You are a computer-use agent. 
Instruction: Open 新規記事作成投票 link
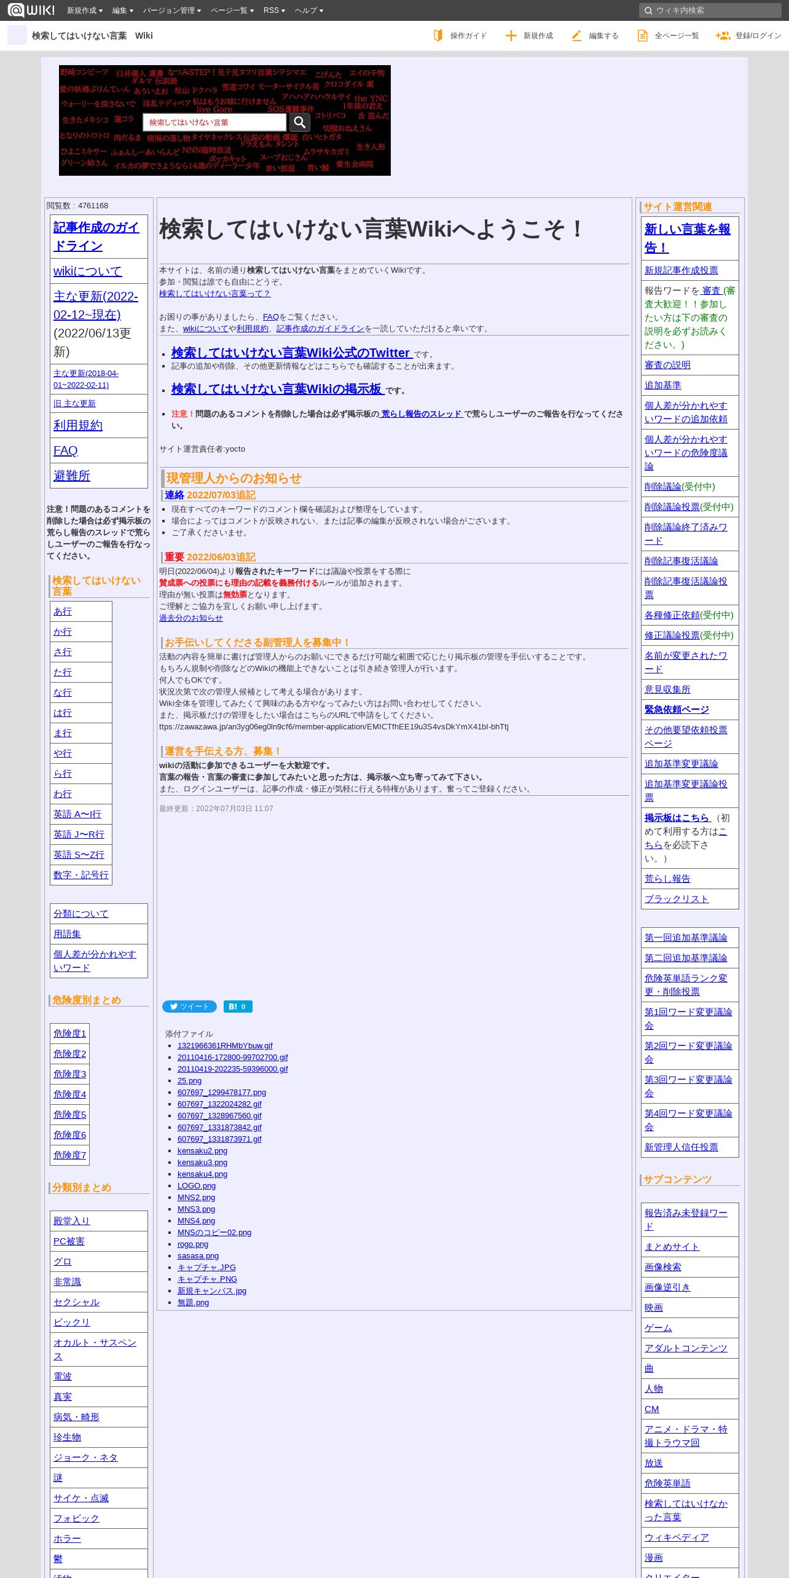(681, 270)
